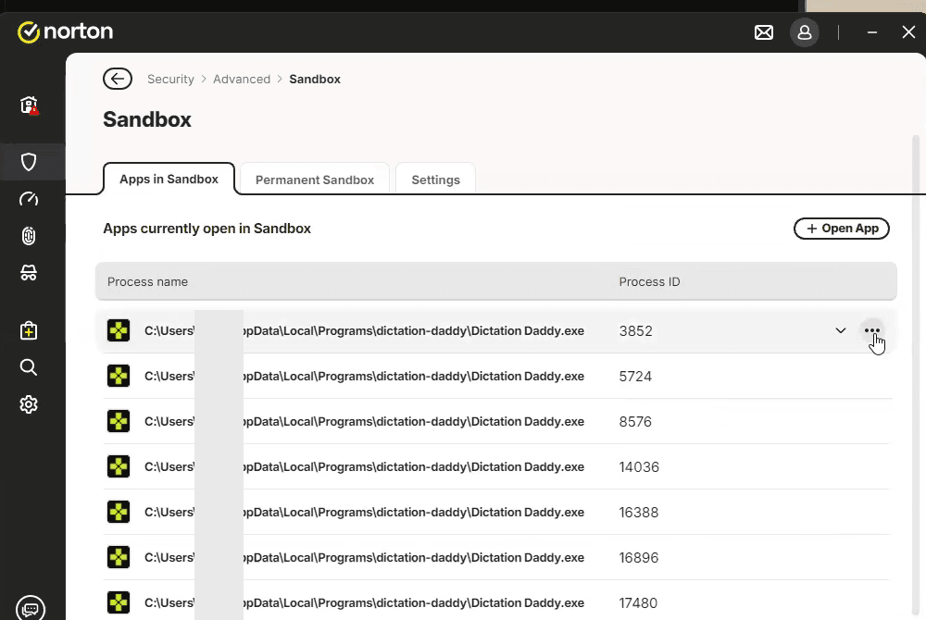Viewport: 926px width, 620px height.
Task: Select the Dictation Daddy.exe path for process 5724
Action: [x=364, y=376]
